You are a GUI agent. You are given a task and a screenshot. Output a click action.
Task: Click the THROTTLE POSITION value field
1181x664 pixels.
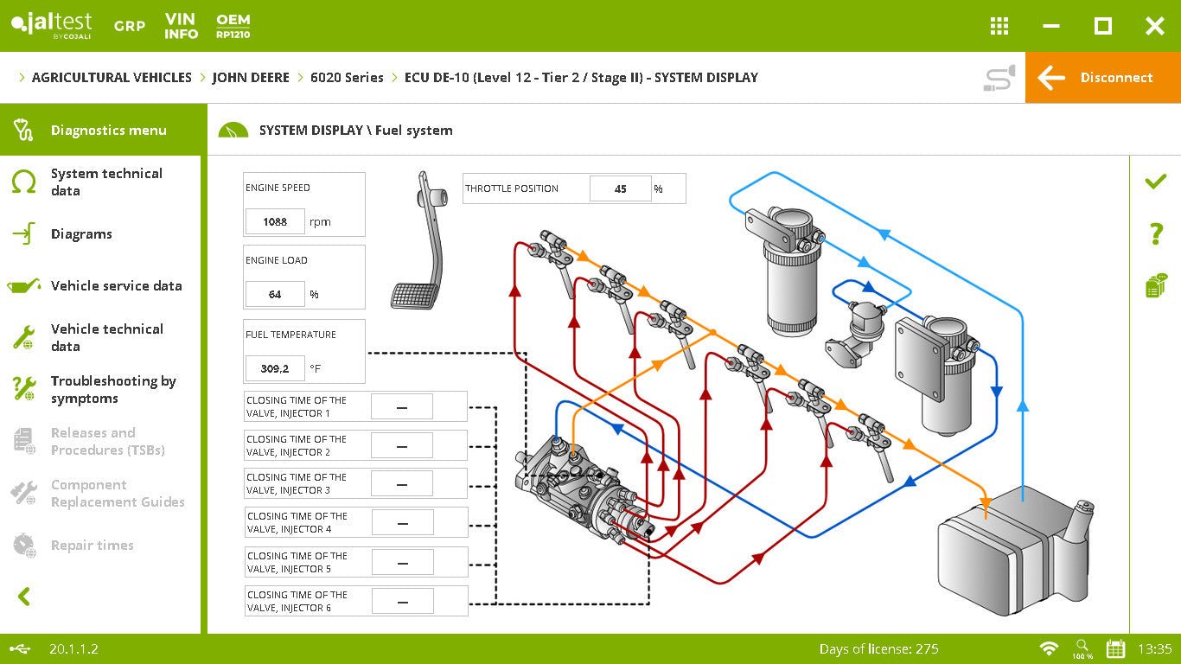tap(621, 188)
